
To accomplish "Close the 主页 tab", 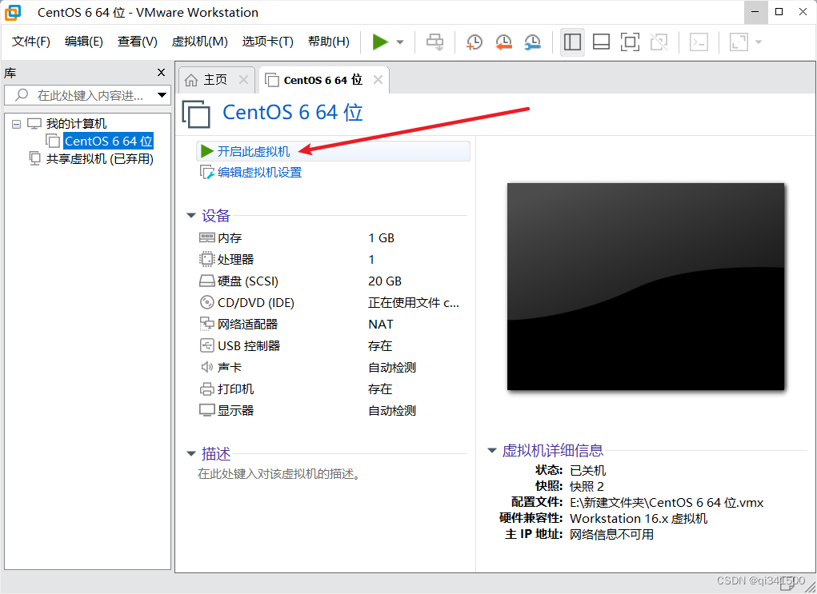I will click(x=243, y=80).
